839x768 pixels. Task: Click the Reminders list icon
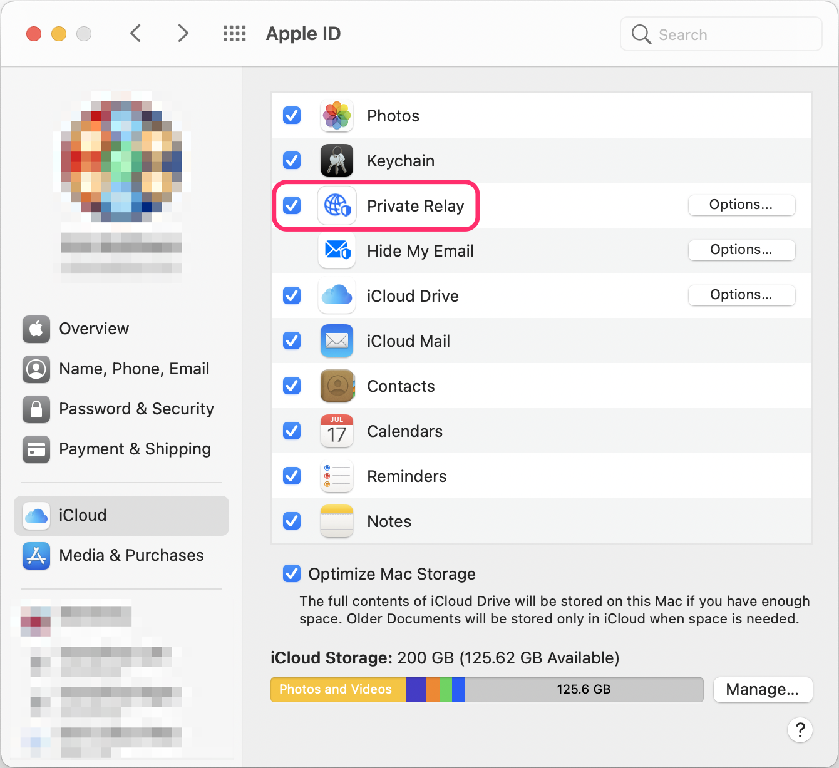tap(337, 476)
